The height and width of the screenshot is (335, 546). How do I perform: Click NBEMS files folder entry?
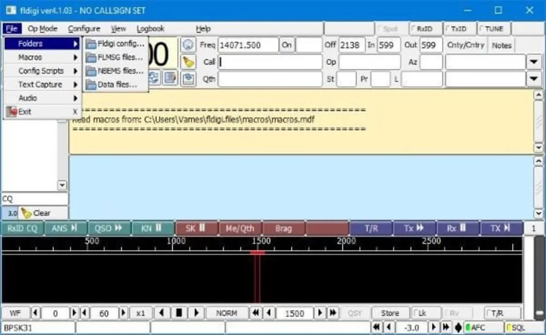click(116, 71)
